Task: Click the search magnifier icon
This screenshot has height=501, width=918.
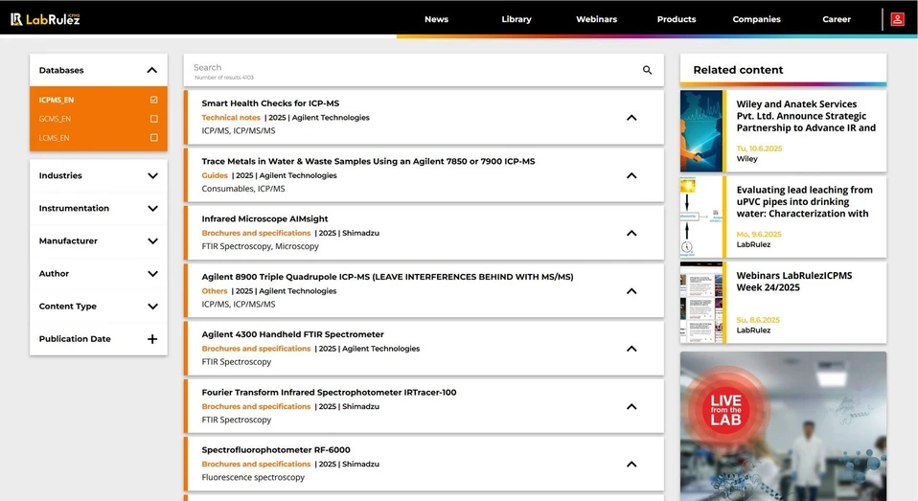Action: coord(647,70)
